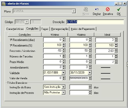Viewport: 128px width, 108px height.
Task: Expand the Código combo box arrow
Action: click(27, 22)
